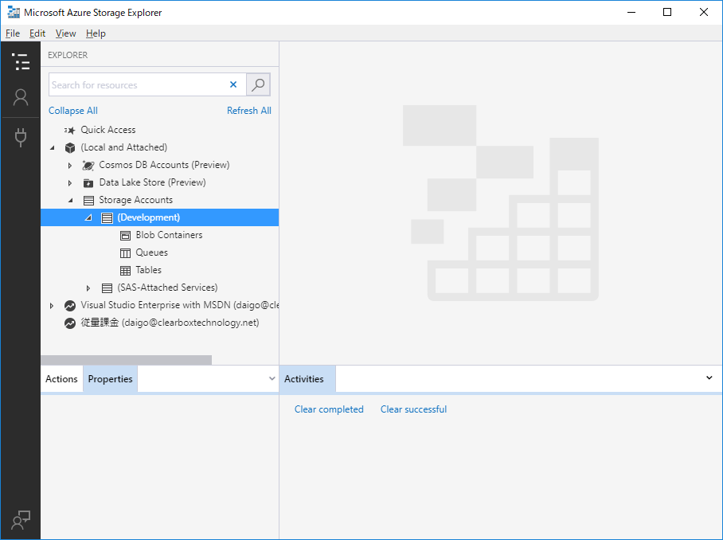Expand the SAS-Attached Services node

click(x=88, y=288)
